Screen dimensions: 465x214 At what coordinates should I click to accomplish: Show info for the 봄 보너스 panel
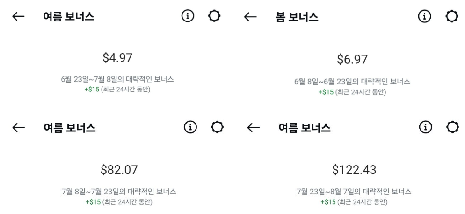coord(424,16)
